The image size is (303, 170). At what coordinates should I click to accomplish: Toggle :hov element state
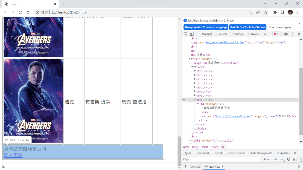(x=266, y=159)
